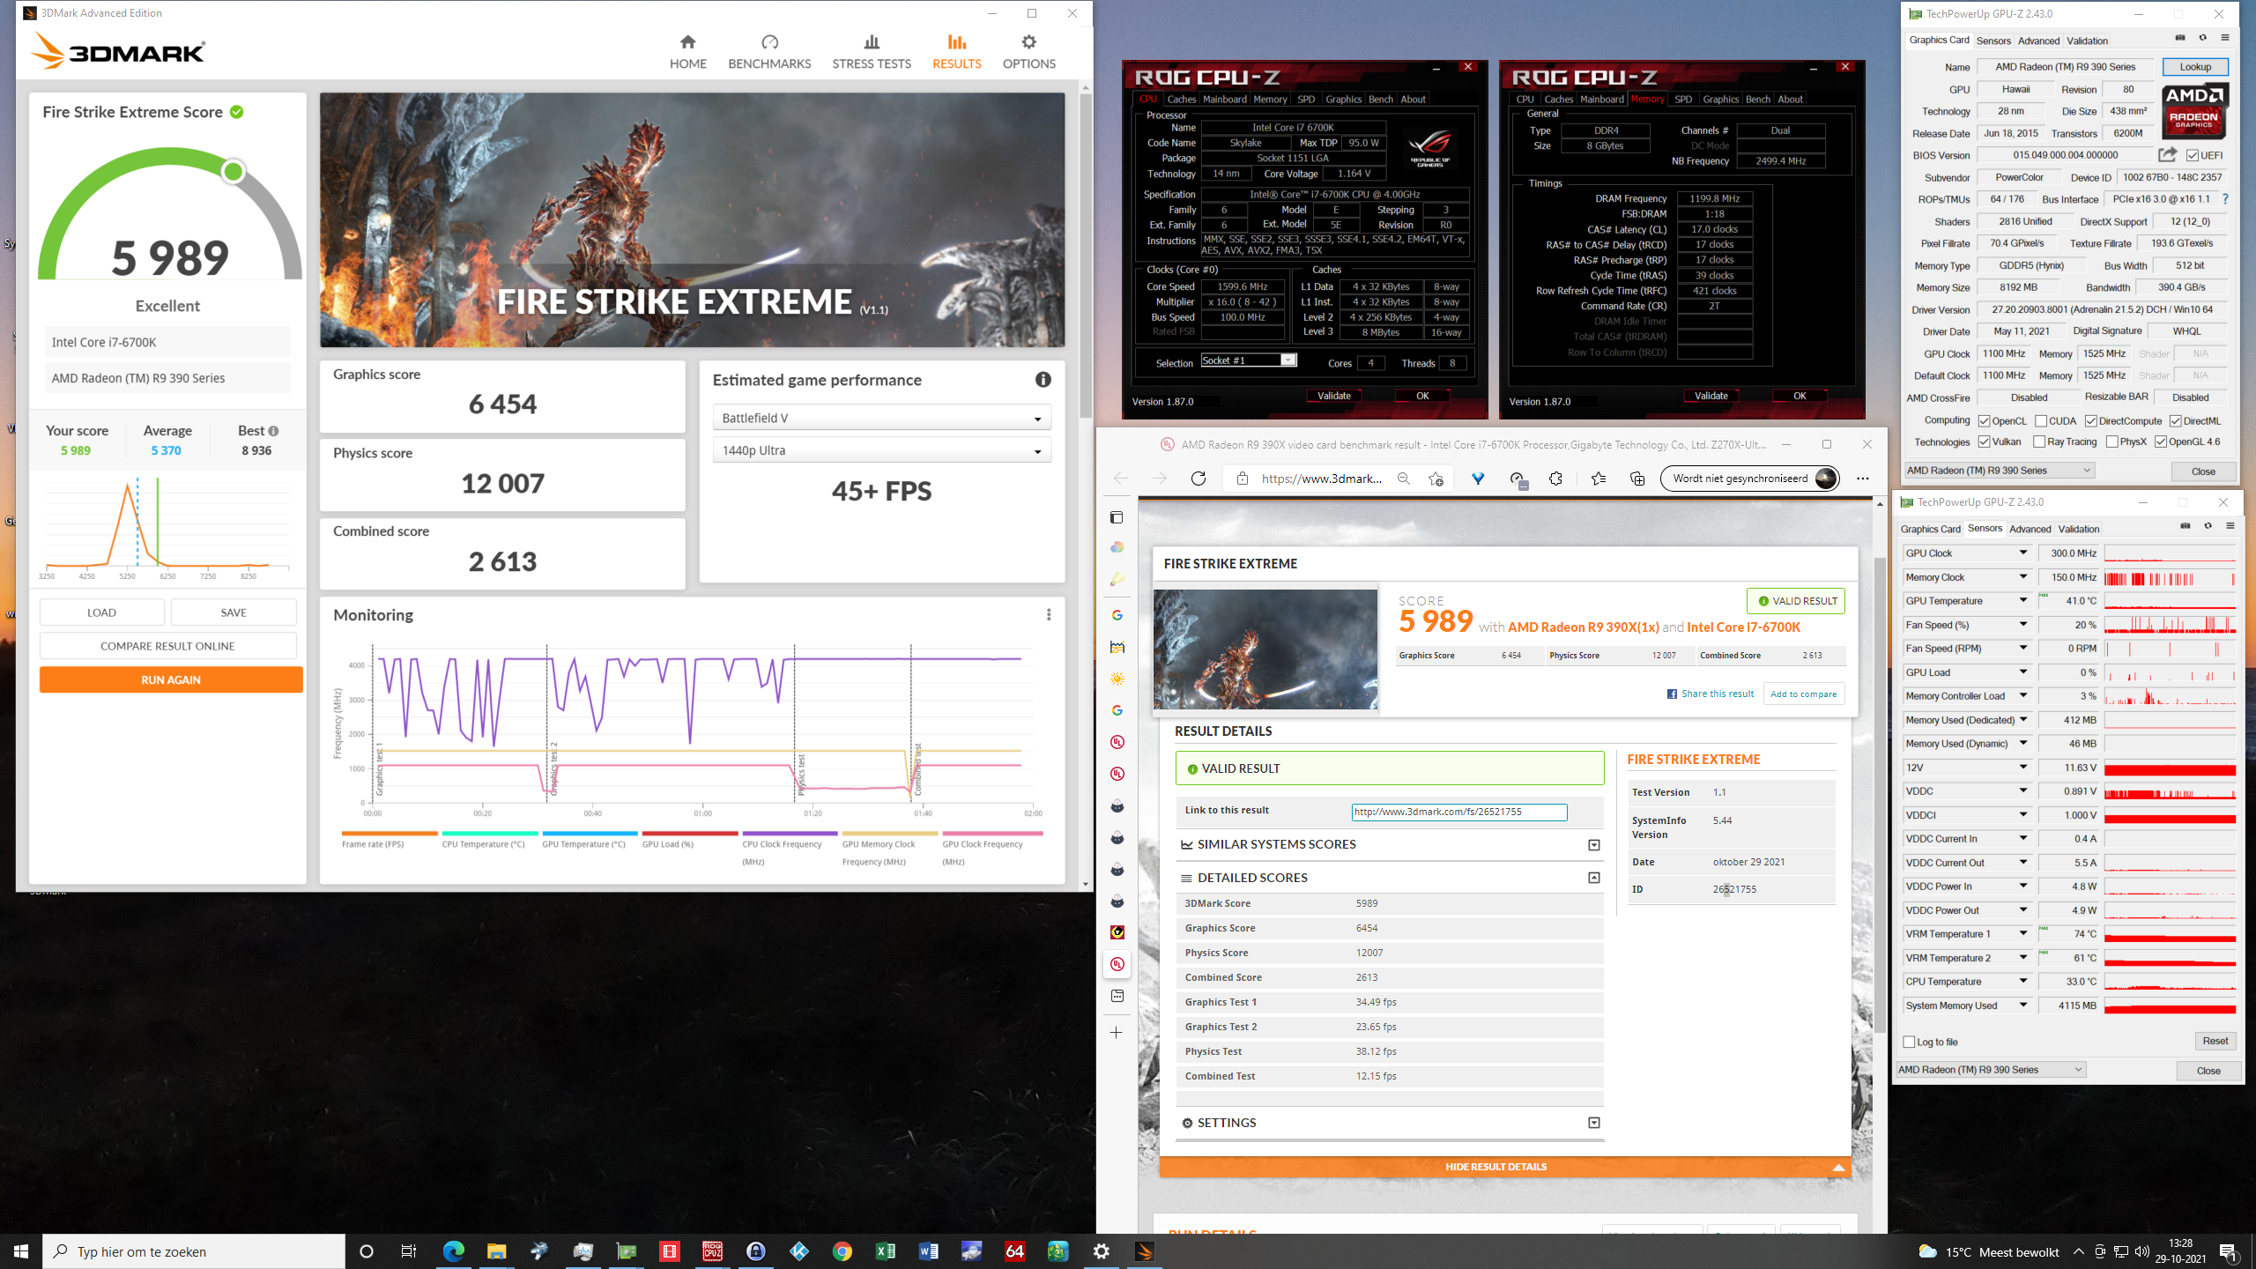Toggle the DirectCompute checkbox
The image size is (2256, 1269).
2091,421
